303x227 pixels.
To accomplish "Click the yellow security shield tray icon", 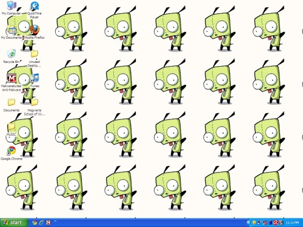I will coord(254,223).
